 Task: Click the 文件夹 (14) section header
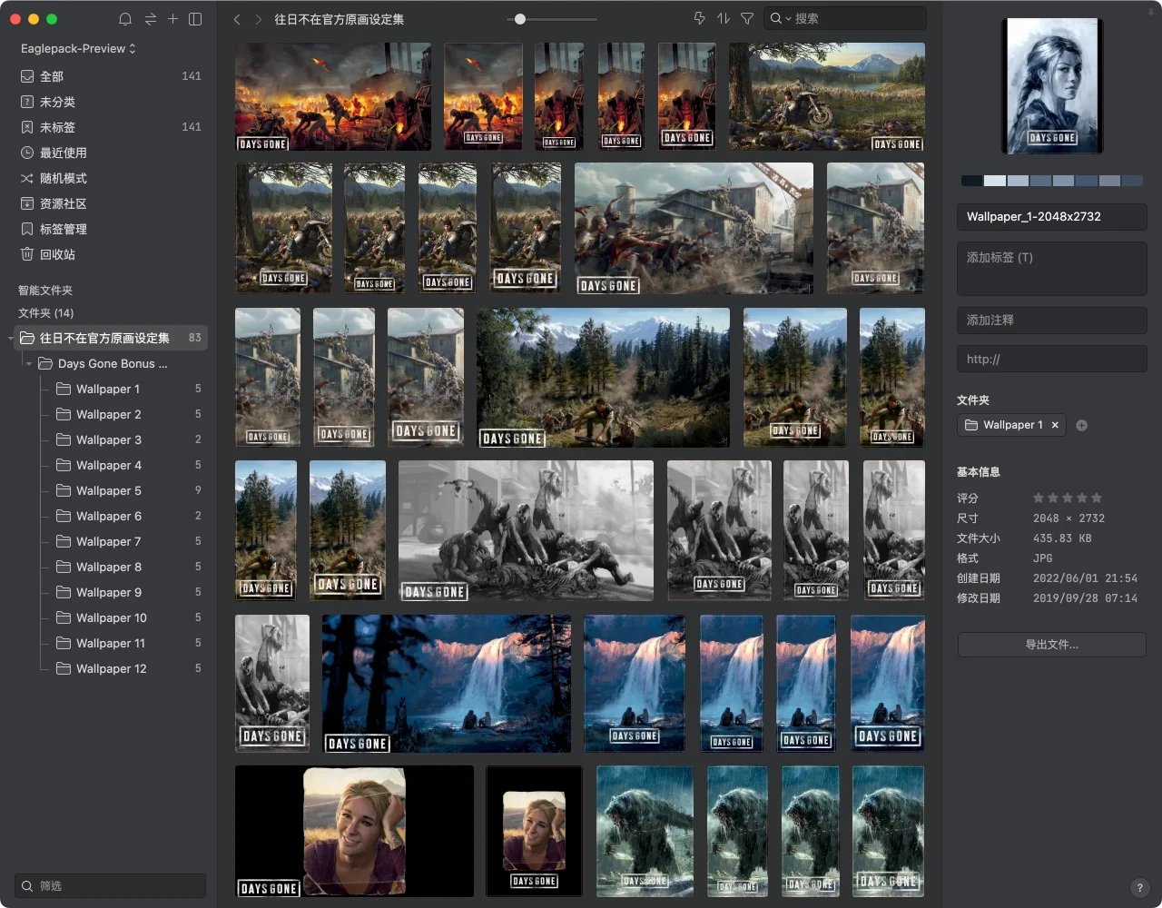click(46, 313)
